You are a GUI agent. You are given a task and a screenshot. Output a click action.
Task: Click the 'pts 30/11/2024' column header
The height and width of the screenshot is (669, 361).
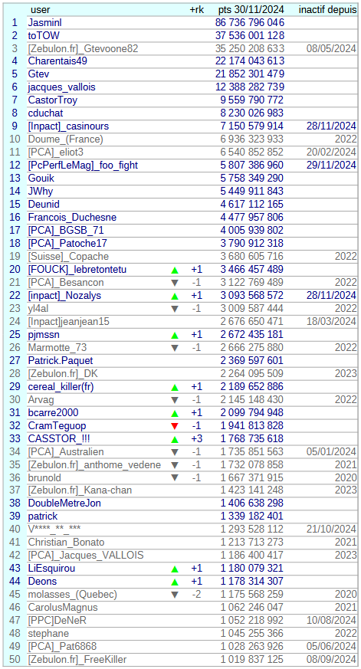pyautogui.click(x=251, y=10)
